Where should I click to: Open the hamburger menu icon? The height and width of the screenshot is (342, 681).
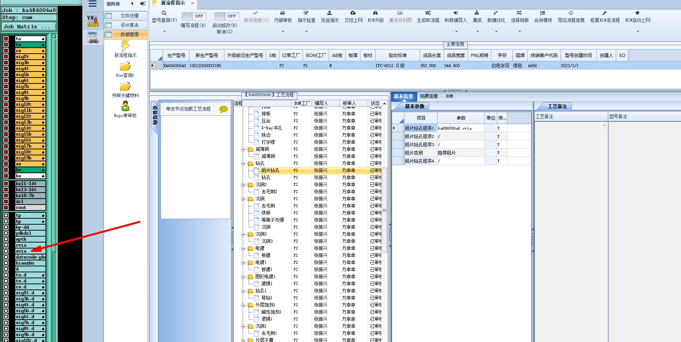[x=92, y=4]
